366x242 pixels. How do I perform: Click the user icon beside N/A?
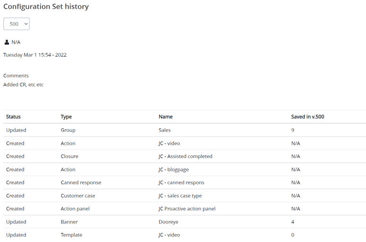pyautogui.click(x=7, y=42)
